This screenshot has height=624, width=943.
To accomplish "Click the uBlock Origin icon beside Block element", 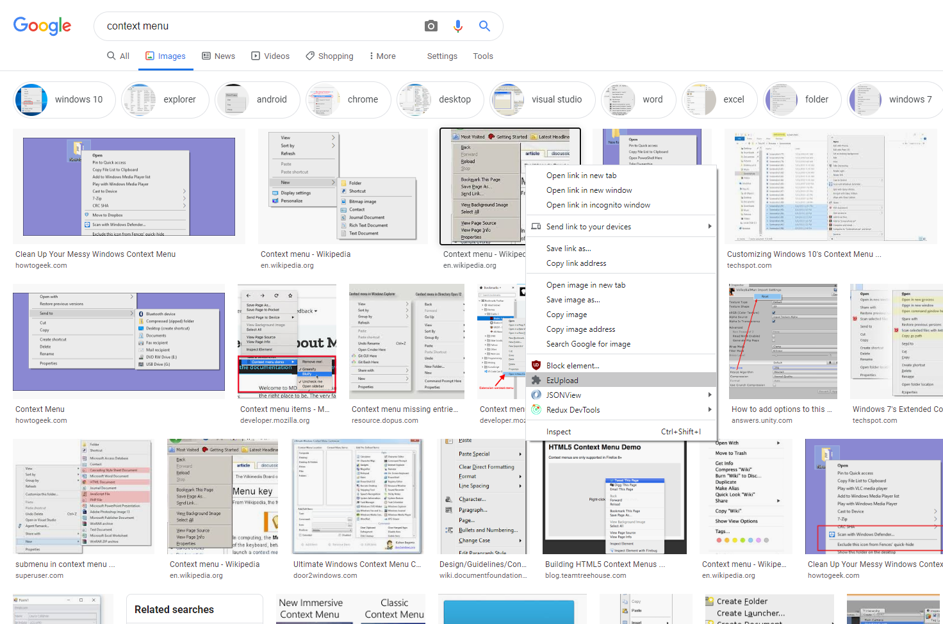I will click(536, 365).
